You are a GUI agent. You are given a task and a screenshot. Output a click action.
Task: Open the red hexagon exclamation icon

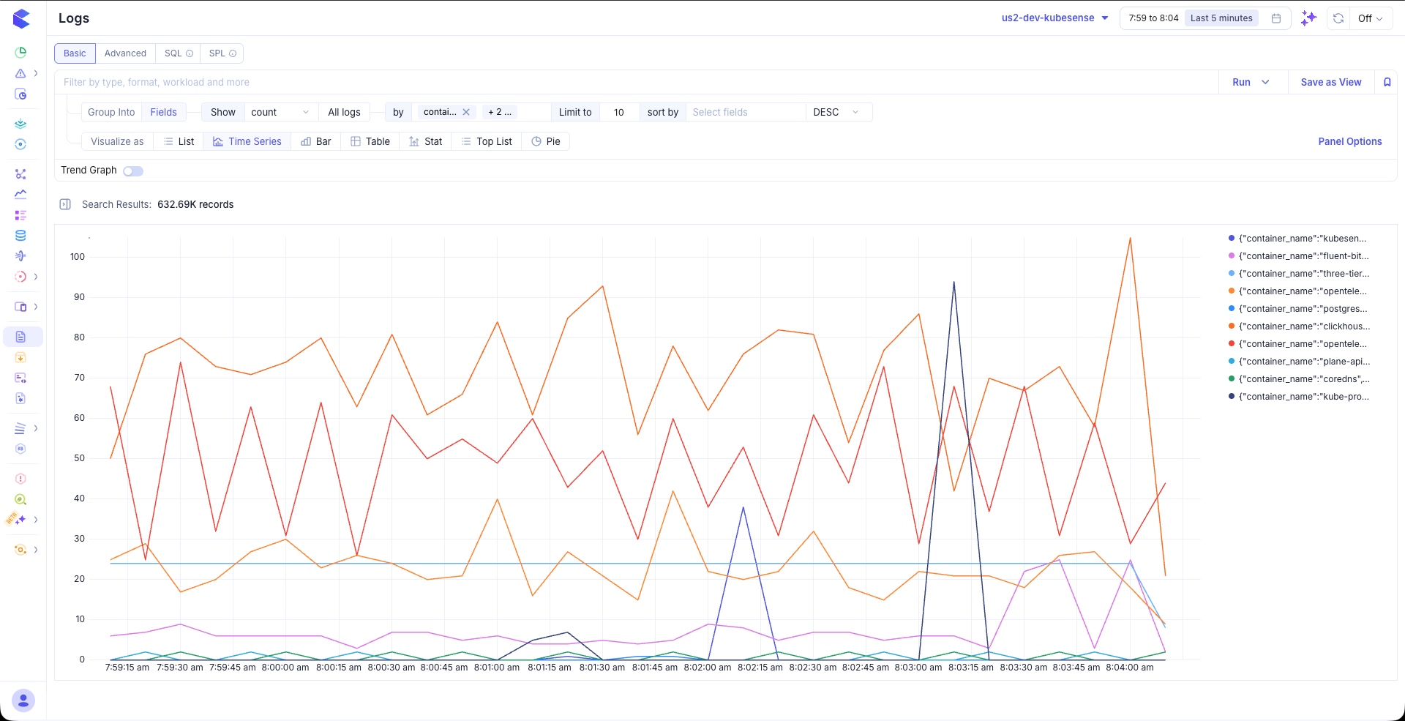click(20, 479)
